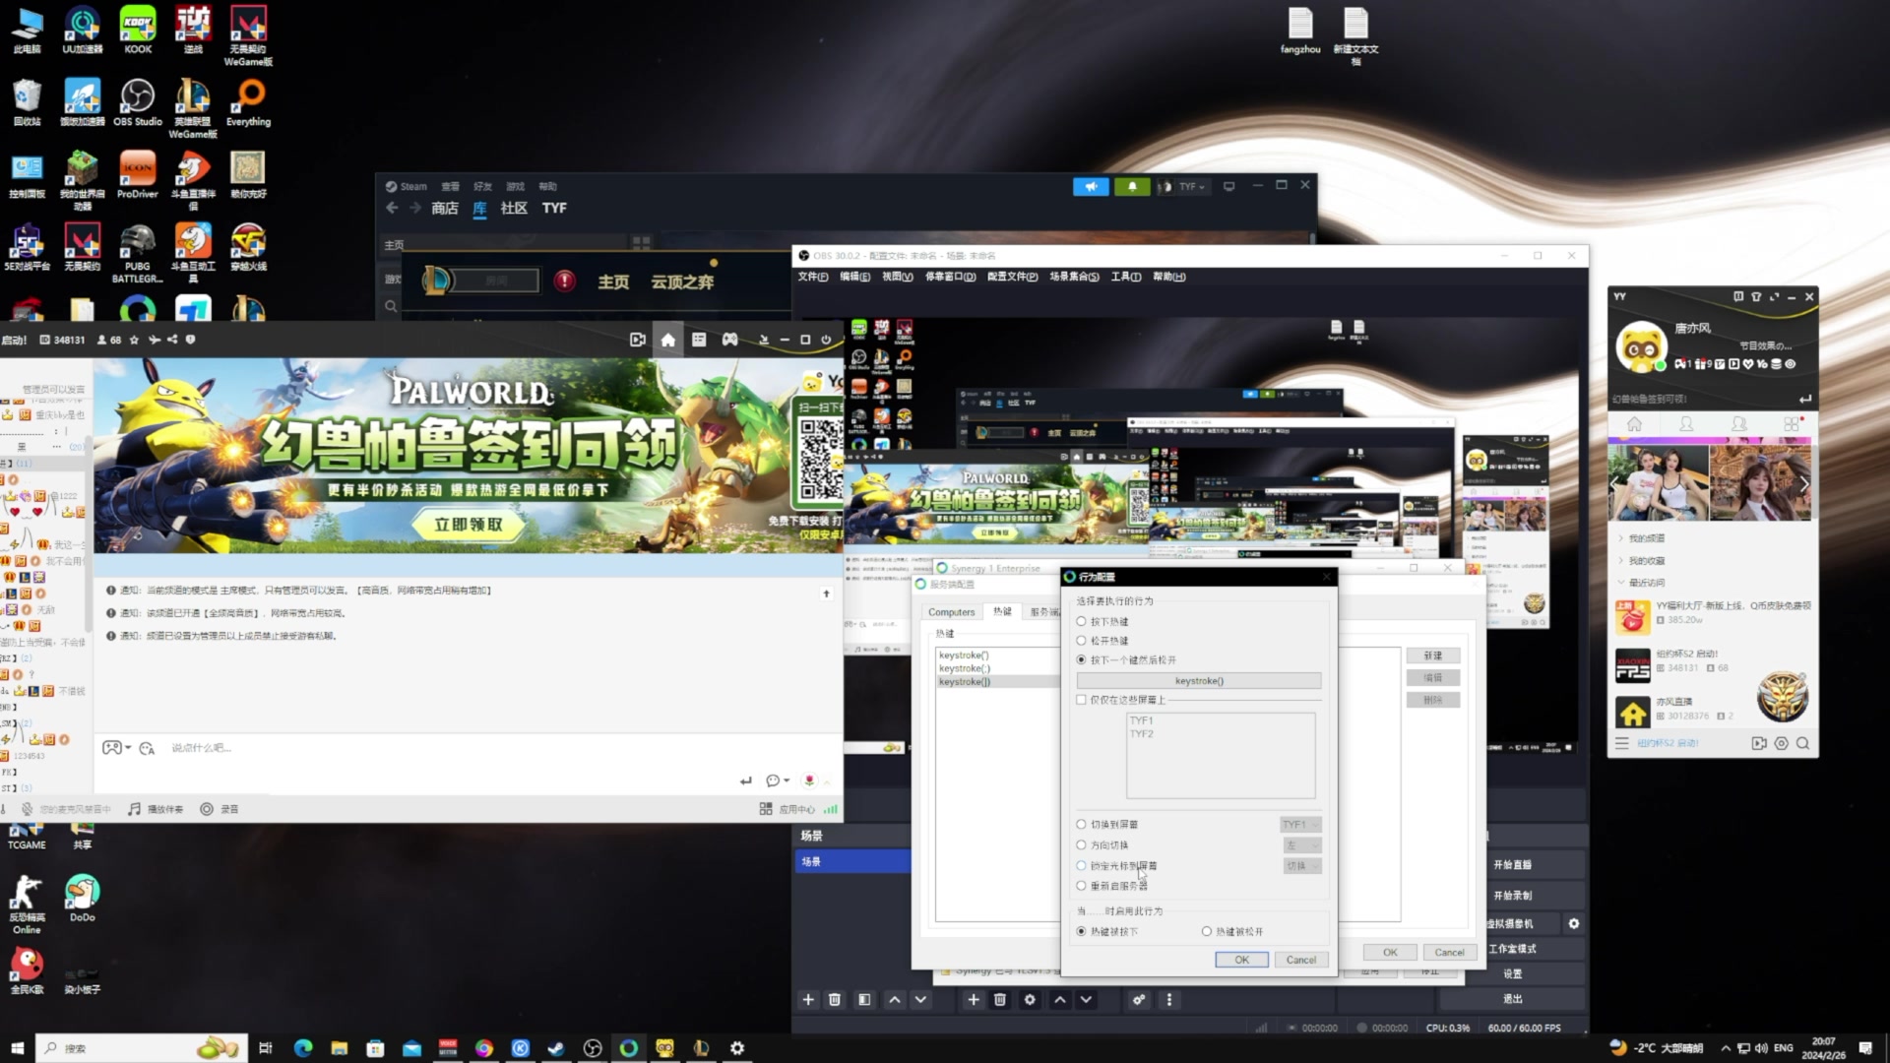Open the TYF account dropdown in Steam
The width and height of the screenshot is (1890, 1063).
click(1191, 186)
